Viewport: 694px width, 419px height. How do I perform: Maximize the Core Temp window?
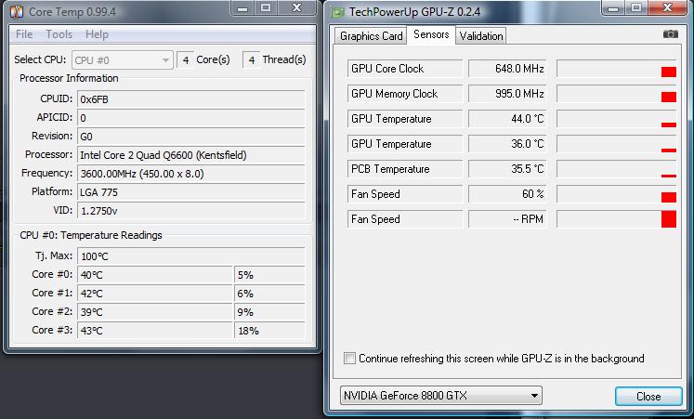(266, 7)
